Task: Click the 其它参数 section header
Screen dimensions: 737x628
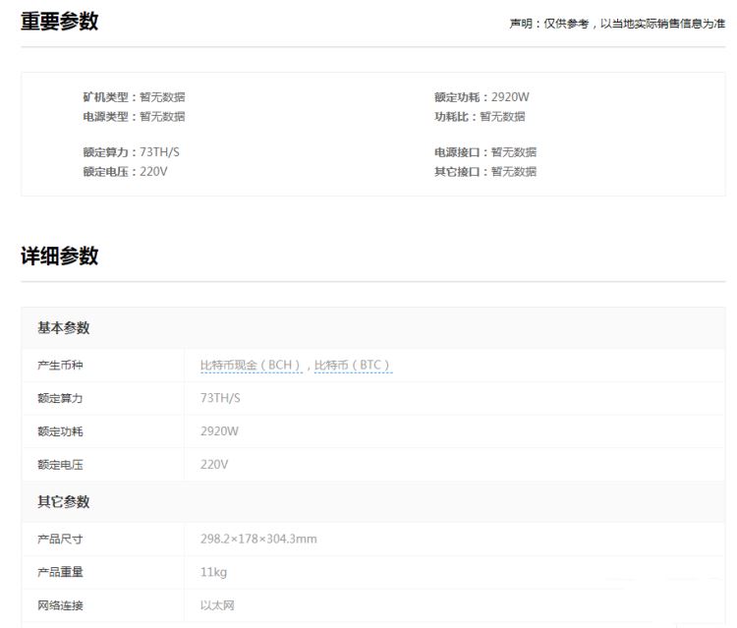Action: pyautogui.click(x=64, y=502)
